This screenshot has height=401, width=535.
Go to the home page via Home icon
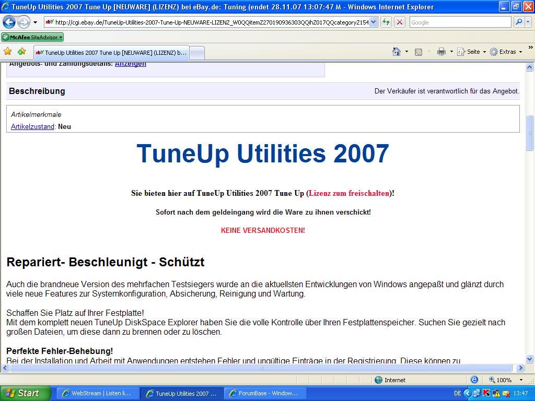point(397,52)
